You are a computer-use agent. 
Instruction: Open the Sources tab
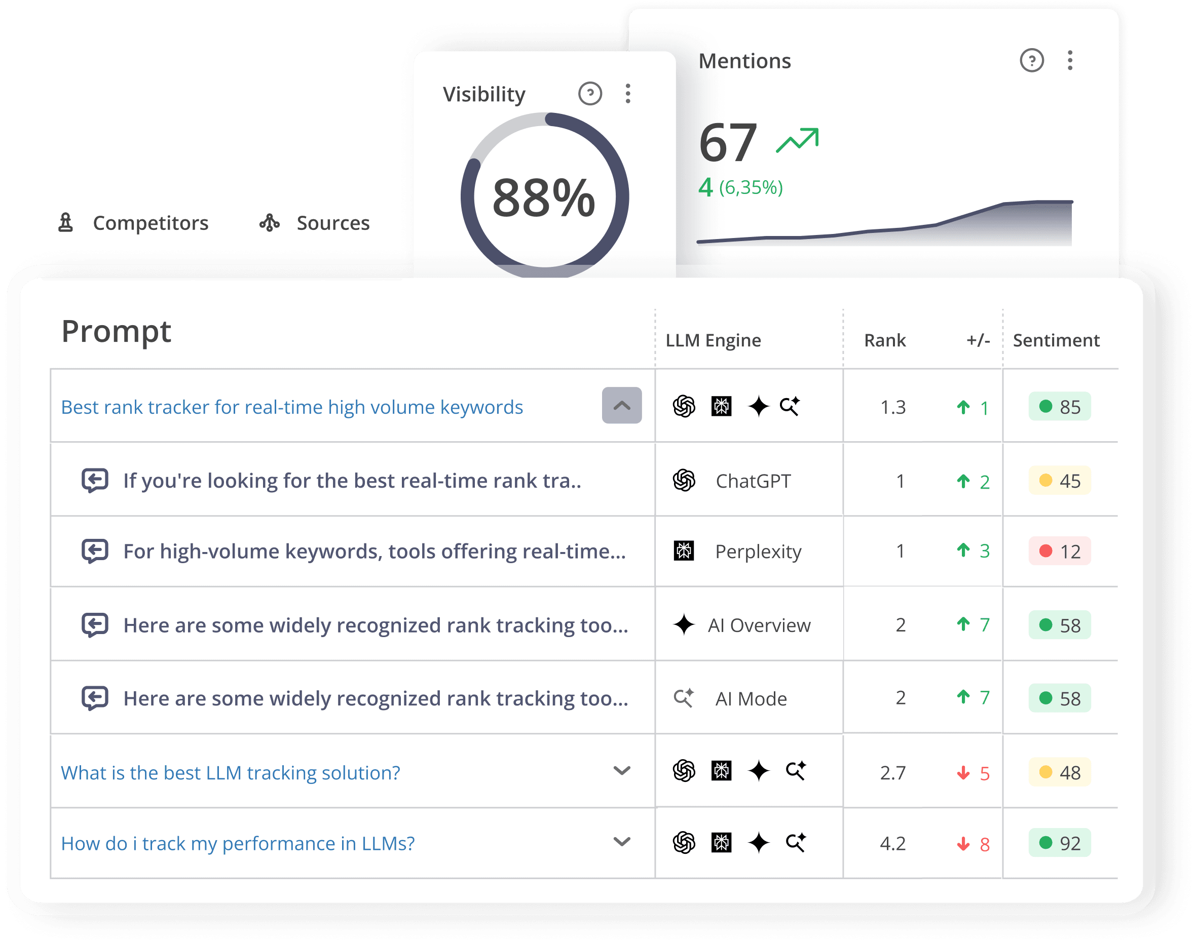315,223
